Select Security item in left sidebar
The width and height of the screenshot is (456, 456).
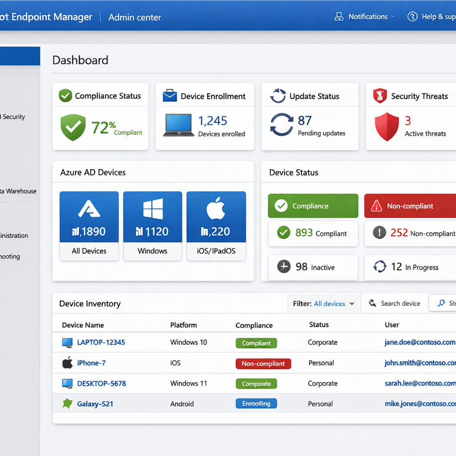[12, 117]
